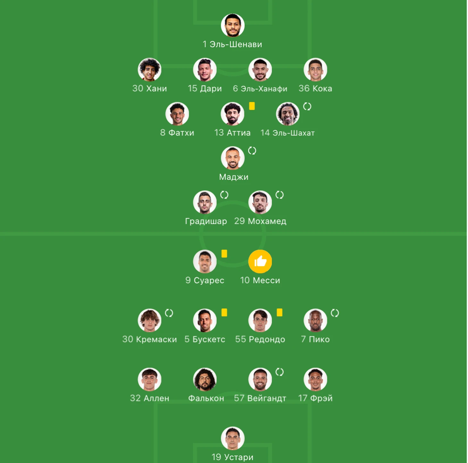The image size is (468, 463).
Task: Click substitution icon next to Пико
Action: (x=335, y=313)
